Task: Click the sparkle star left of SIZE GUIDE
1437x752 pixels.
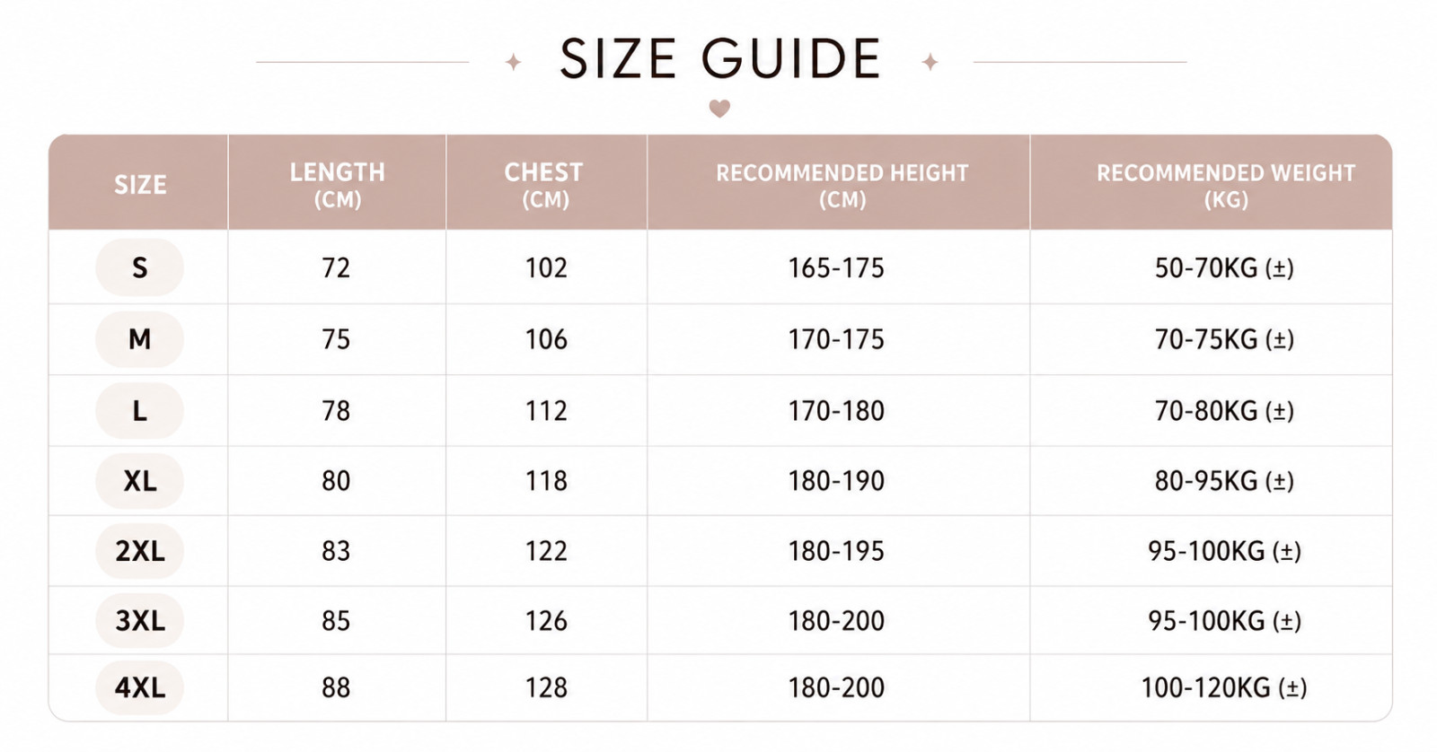Action: 513,62
